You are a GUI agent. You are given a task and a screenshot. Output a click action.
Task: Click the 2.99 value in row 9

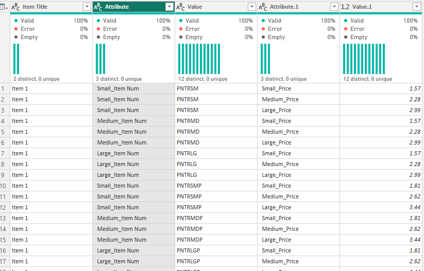coord(381,175)
